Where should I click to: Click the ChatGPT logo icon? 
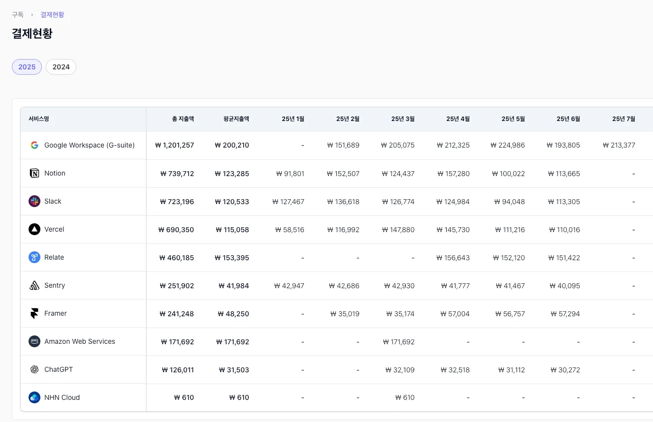point(34,369)
